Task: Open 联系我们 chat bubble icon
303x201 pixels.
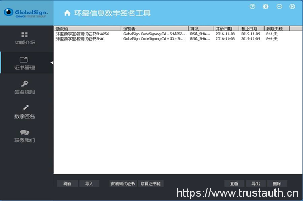Action: tap(25, 132)
